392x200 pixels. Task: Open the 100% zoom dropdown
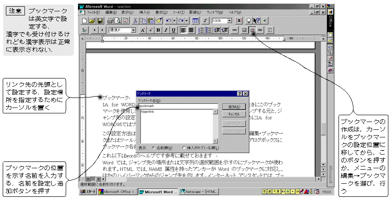pos(229,20)
